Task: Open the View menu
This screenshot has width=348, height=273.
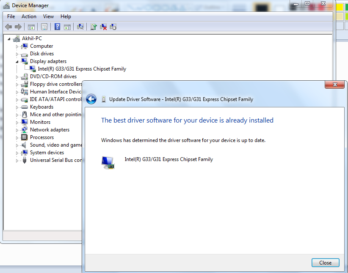Action: (x=48, y=16)
